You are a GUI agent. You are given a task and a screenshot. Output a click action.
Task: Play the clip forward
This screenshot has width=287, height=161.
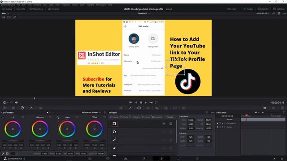pos(146,102)
